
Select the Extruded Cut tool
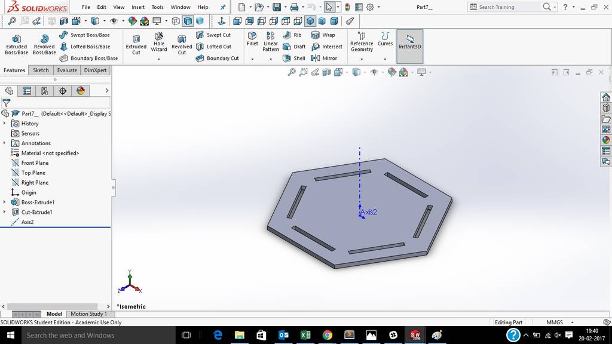[136, 44]
